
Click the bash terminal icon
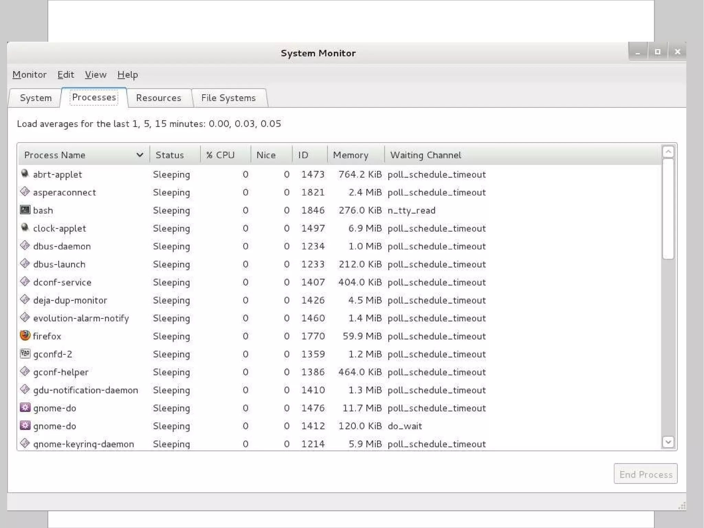point(25,210)
